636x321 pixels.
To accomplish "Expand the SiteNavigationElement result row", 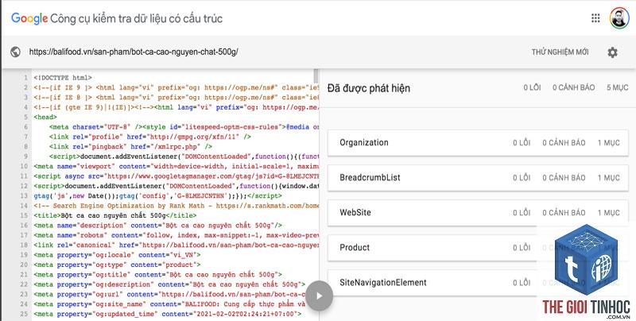I will click(478, 283).
